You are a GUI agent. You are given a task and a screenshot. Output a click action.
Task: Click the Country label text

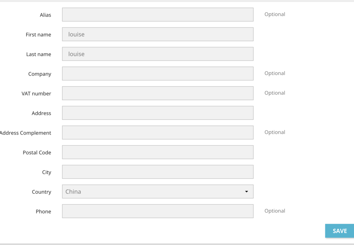41,192
